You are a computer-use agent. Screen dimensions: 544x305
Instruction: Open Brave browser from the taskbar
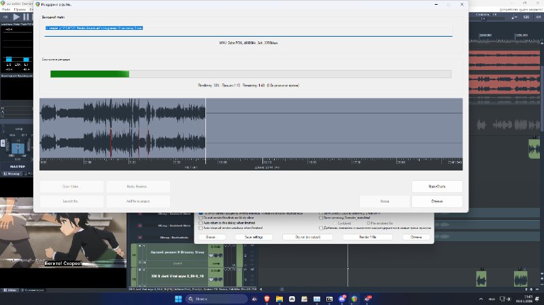[267, 299]
